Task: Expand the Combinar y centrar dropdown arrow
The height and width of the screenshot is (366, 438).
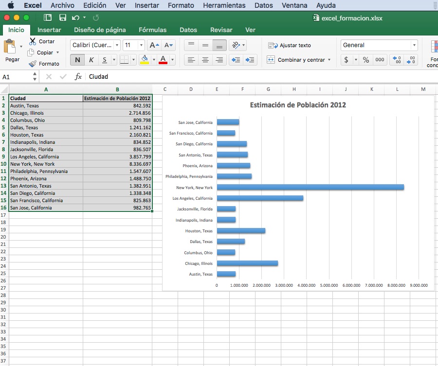Action: point(329,60)
